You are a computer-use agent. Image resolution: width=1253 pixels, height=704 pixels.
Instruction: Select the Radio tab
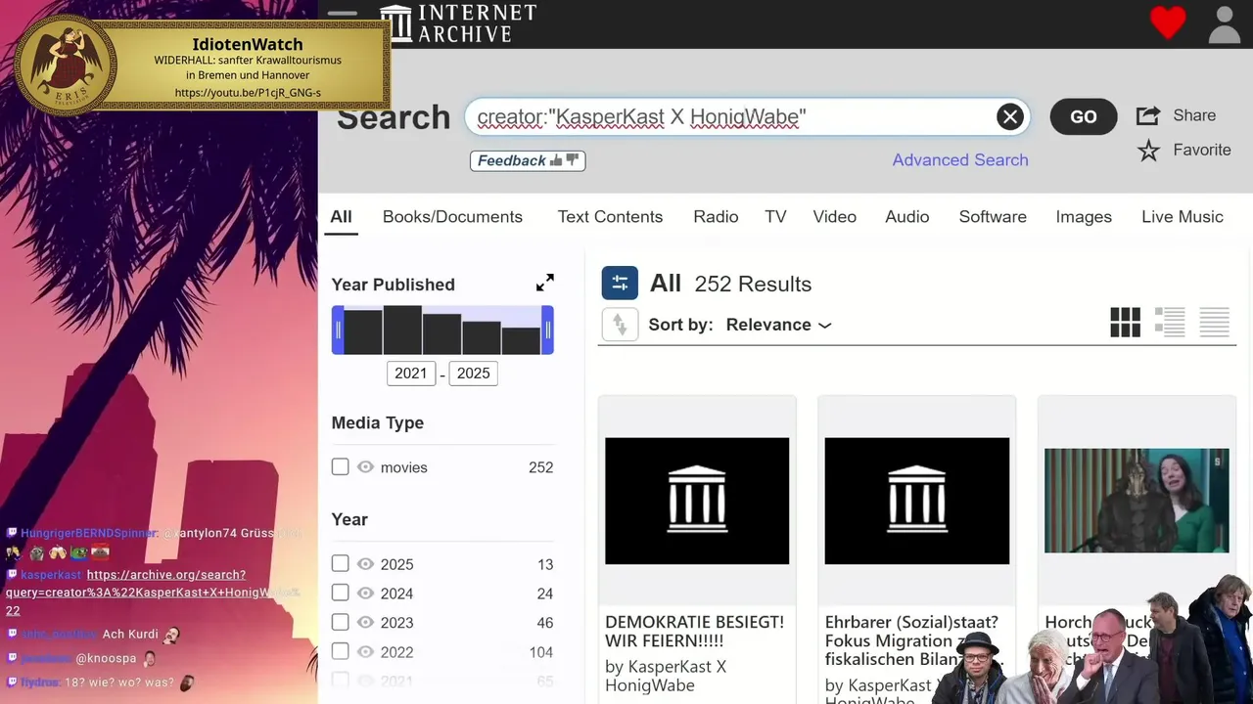coord(716,217)
